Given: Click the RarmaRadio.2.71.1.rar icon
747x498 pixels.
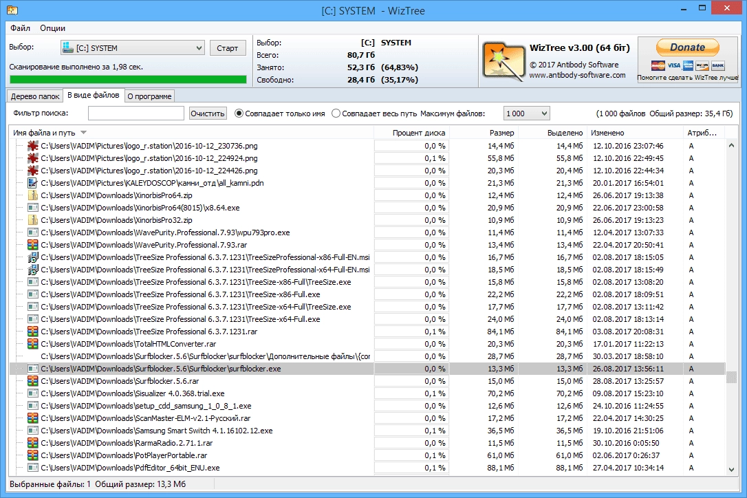Looking at the screenshot, I should tap(33, 443).
